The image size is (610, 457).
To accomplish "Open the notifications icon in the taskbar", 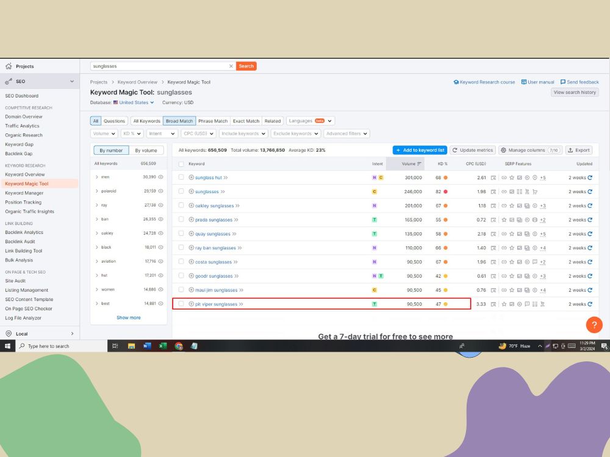I will [604, 346].
